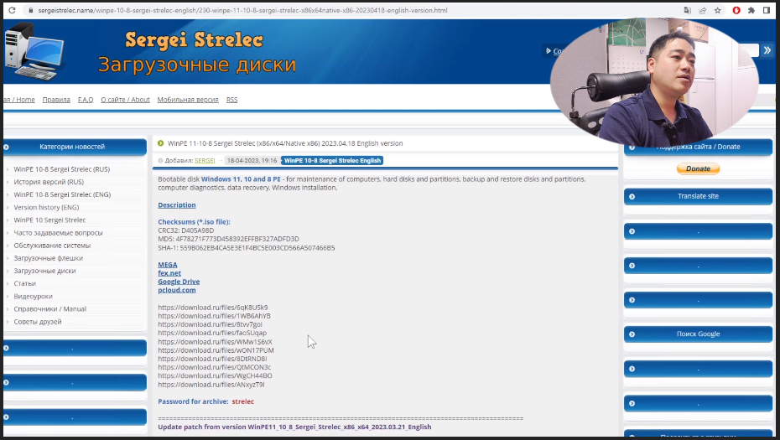The image size is (780, 440).
Task: Bookmark this page with the star icon
Action: pyautogui.click(x=717, y=10)
